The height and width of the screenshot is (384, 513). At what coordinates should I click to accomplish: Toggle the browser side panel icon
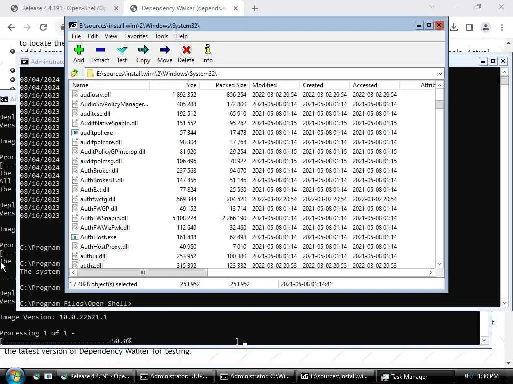[x=470, y=27]
